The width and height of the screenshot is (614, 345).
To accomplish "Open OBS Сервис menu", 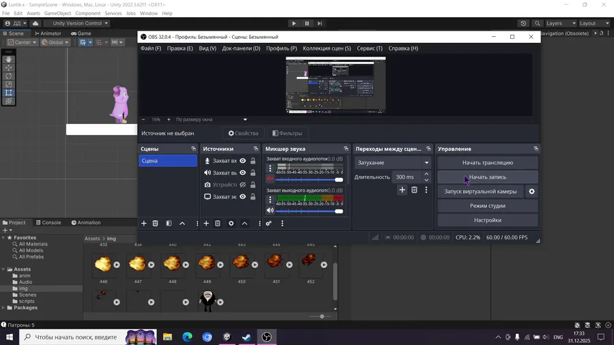I will tap(370, 48).
